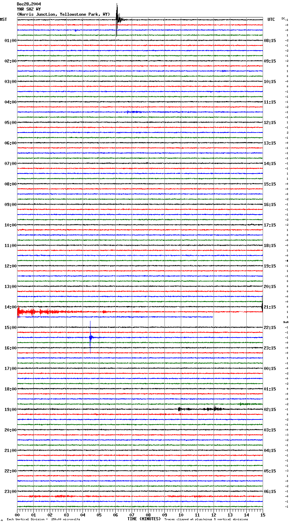The height and width of the screenshot is (524, 290).
Task: Select the station code YNR SHZ WY
Action: [x=29, y=9]
